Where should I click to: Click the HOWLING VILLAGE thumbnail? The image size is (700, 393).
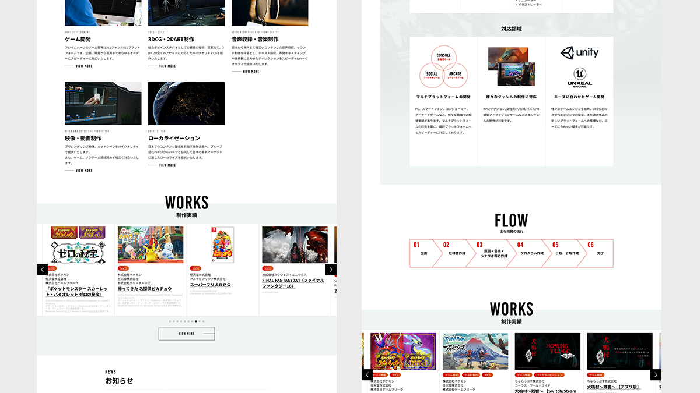point(548,351)
